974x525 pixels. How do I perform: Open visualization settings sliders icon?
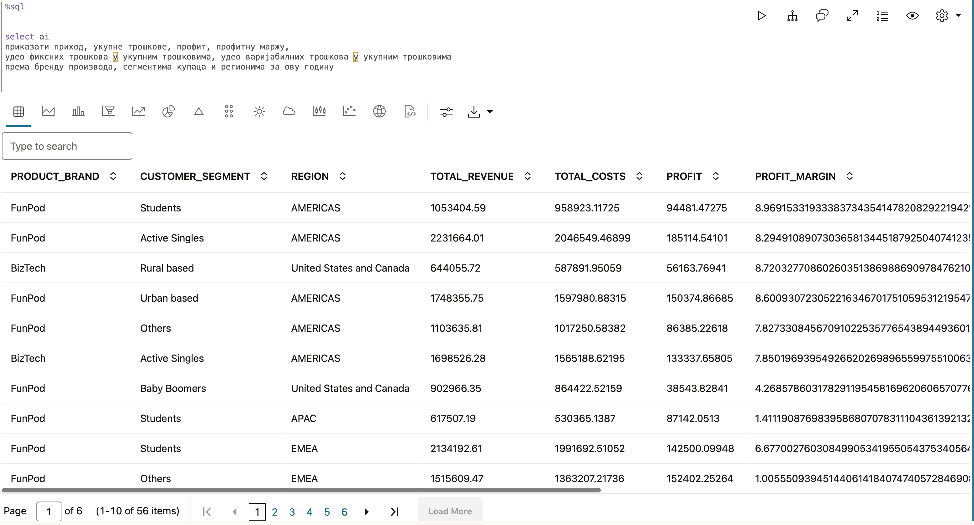point(446,112)
